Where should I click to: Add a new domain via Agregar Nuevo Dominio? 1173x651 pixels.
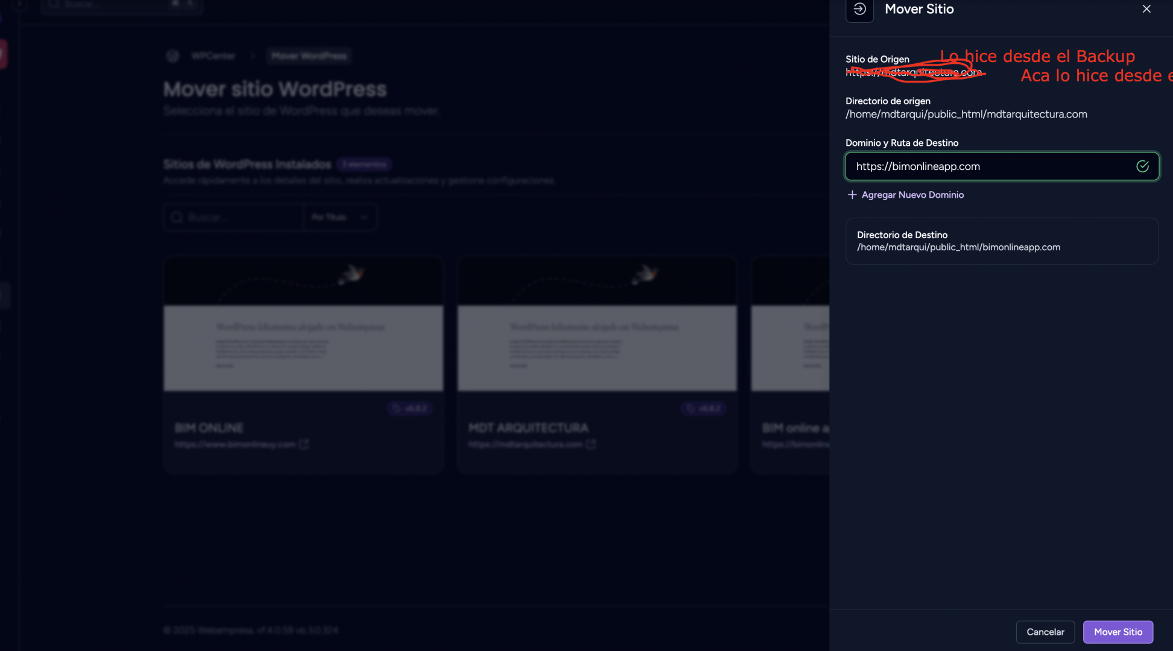coord(912,195)
